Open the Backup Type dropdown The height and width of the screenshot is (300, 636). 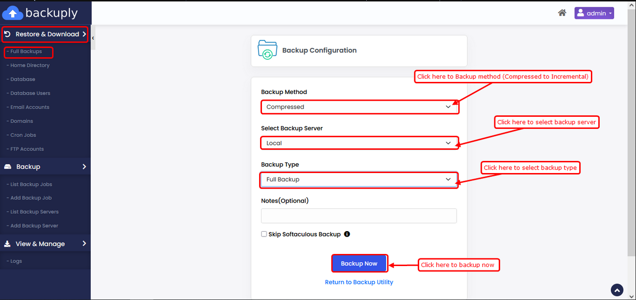pyautogui.click(x=359, y=180)
